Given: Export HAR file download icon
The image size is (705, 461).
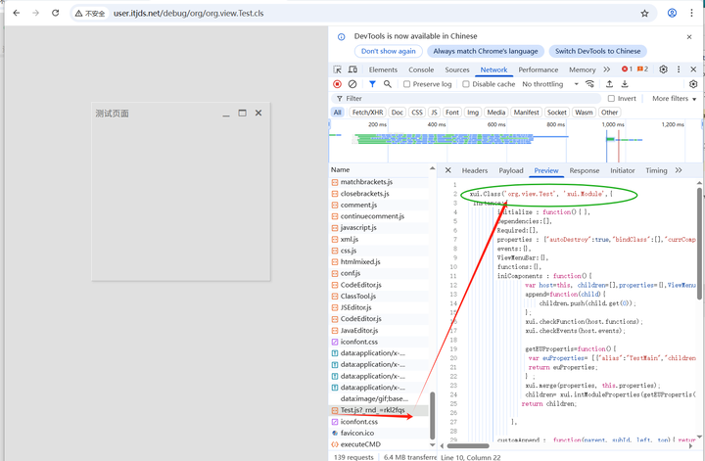Looking at the screenshot, I should point(625,84).
